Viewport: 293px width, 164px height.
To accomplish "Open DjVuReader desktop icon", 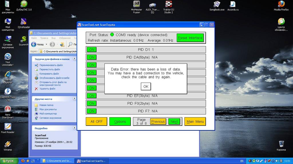I will point(24,23).
